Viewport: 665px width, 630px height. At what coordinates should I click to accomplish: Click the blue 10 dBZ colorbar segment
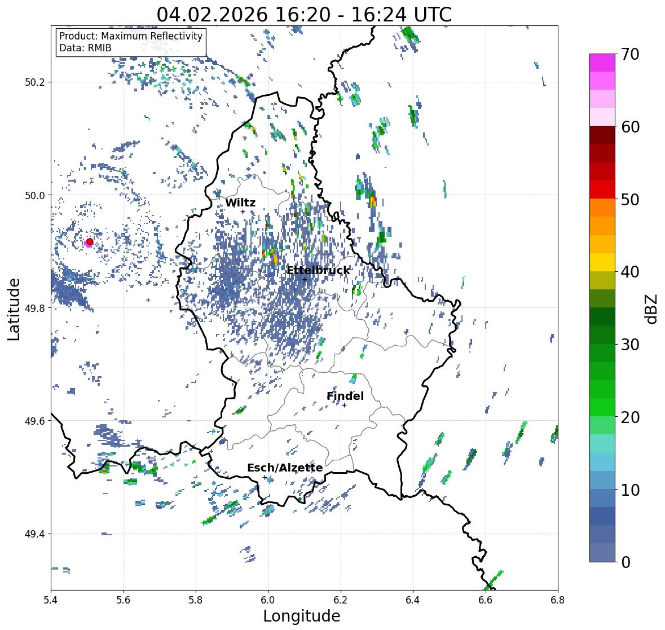(602, 498)
